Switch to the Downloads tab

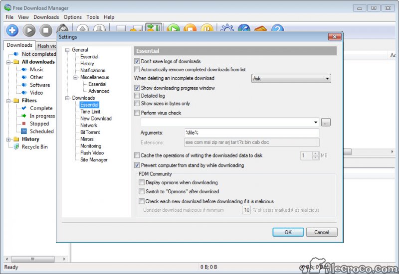(19, 45)
